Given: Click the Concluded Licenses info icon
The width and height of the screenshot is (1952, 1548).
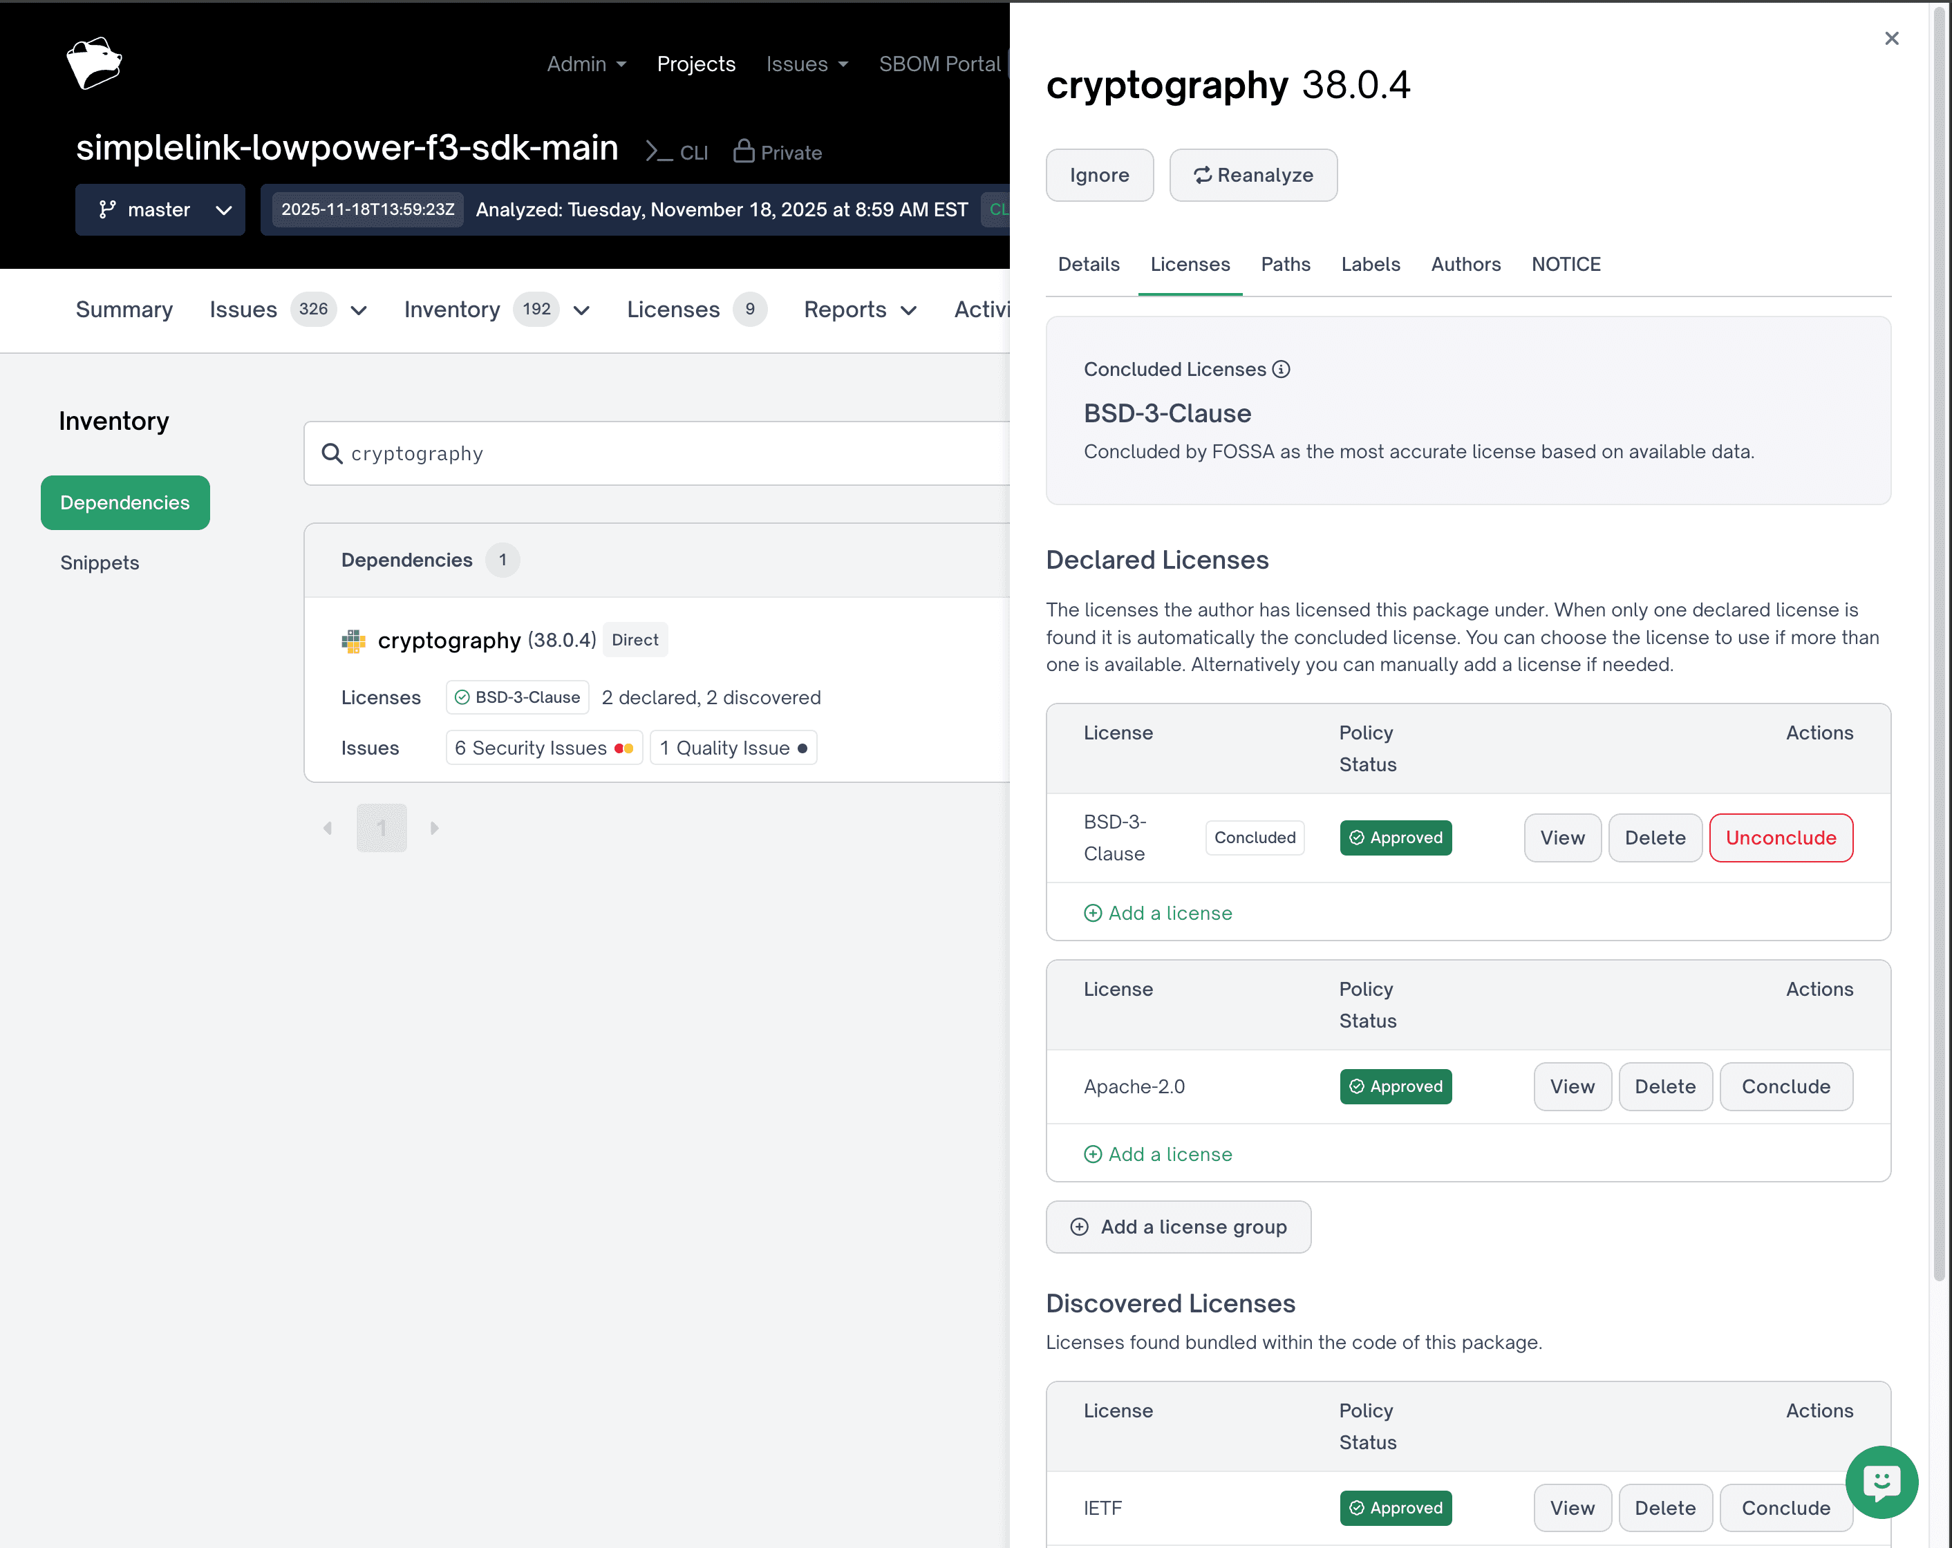Looking at the screenshot, I should [x=1281, y=369].
